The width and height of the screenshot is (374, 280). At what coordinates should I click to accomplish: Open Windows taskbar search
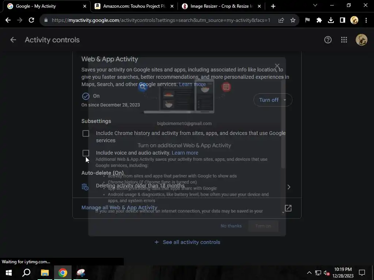pyautogui.click(x=26, y=273)
